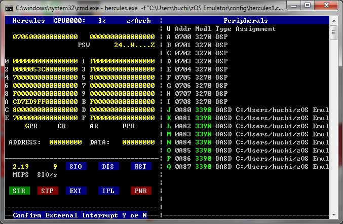
Task: Select the GPR register view label
Action: (x=31, y=126)
